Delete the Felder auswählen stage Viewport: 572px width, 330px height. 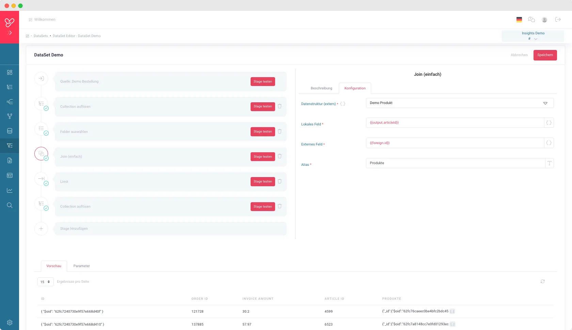pos(280,132)
